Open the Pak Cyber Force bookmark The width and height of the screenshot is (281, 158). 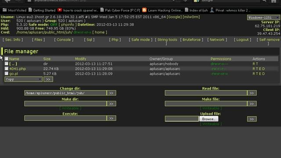120,10
